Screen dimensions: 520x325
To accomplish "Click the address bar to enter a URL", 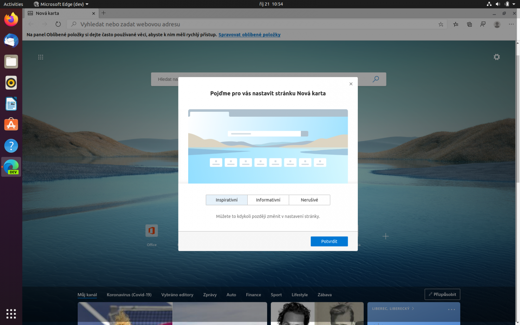I will 227,24.
